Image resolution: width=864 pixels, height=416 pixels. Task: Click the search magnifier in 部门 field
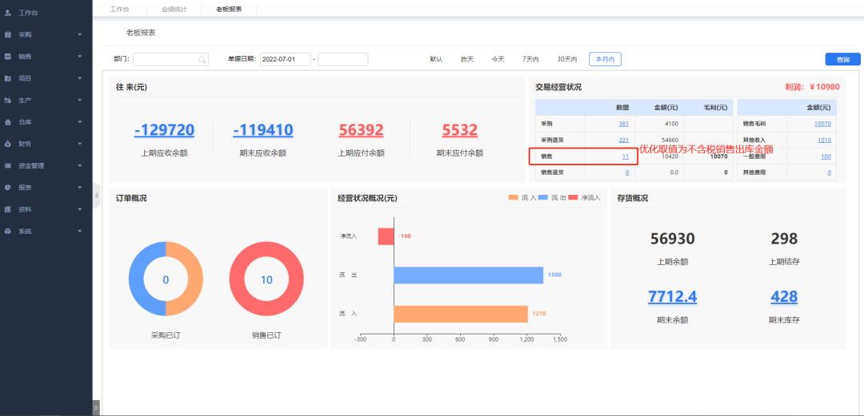coord(202,59)
